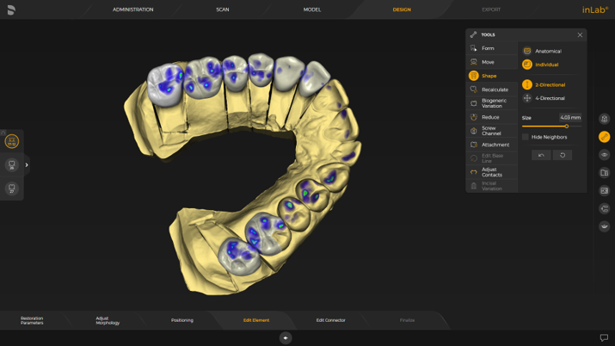This screenshot has width=615, height=346.
Task: Click the undo arrow button in Tools panel
Action: coord(541,155)
